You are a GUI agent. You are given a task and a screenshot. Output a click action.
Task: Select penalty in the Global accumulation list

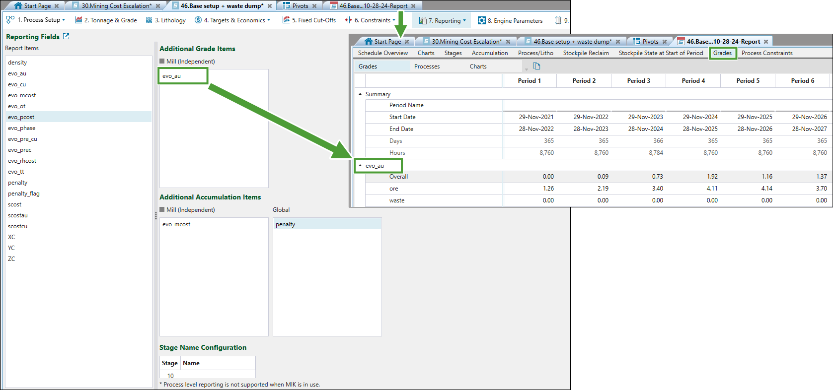(x=327, y=224)
